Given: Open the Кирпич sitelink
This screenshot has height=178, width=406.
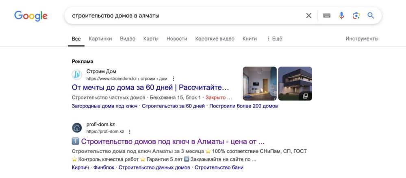Looking at the screenshot, I should click(x=80, y=167).
